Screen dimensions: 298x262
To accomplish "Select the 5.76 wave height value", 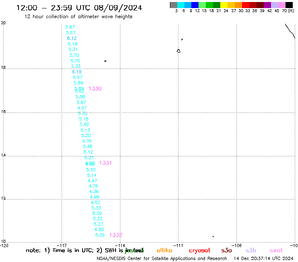I will (x=75, y=61).
